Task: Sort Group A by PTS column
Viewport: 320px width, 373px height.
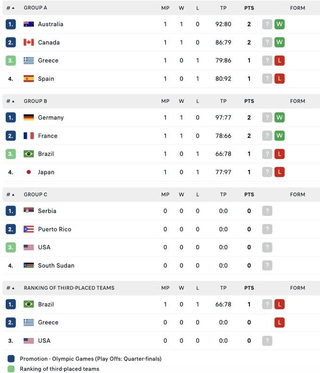Action: click(x=249, y=8)
